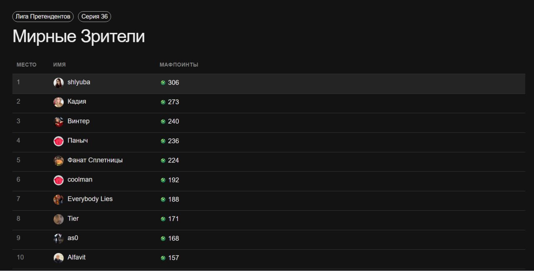This screenshot has width=534, height=271.
Task: Click the green mafpoint icon beside 306
Action: coord(163,83)
